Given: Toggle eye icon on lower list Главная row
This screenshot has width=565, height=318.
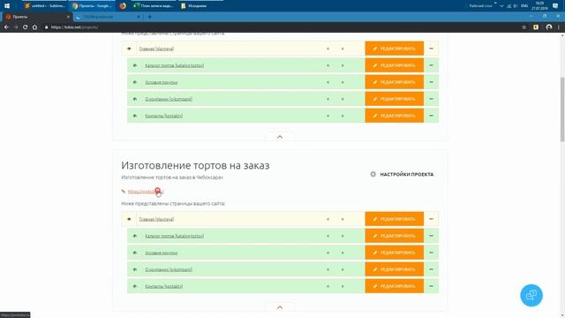Looking at the screenshot, I should pyautogui.click(x=129, y=219).
